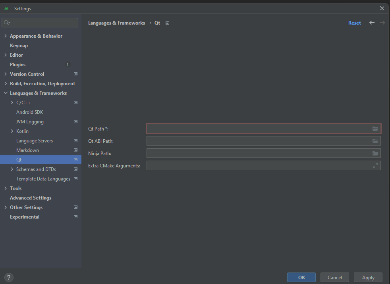Open Version Control settings

(27, 74)
